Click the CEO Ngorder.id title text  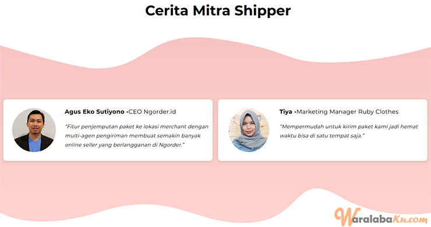[152, 112]
